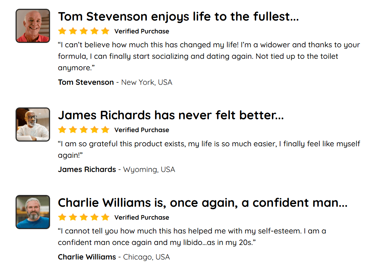Click 'James Richards has never felt better' heading
This screenshot has width=388, height=271.
[171, 115]
